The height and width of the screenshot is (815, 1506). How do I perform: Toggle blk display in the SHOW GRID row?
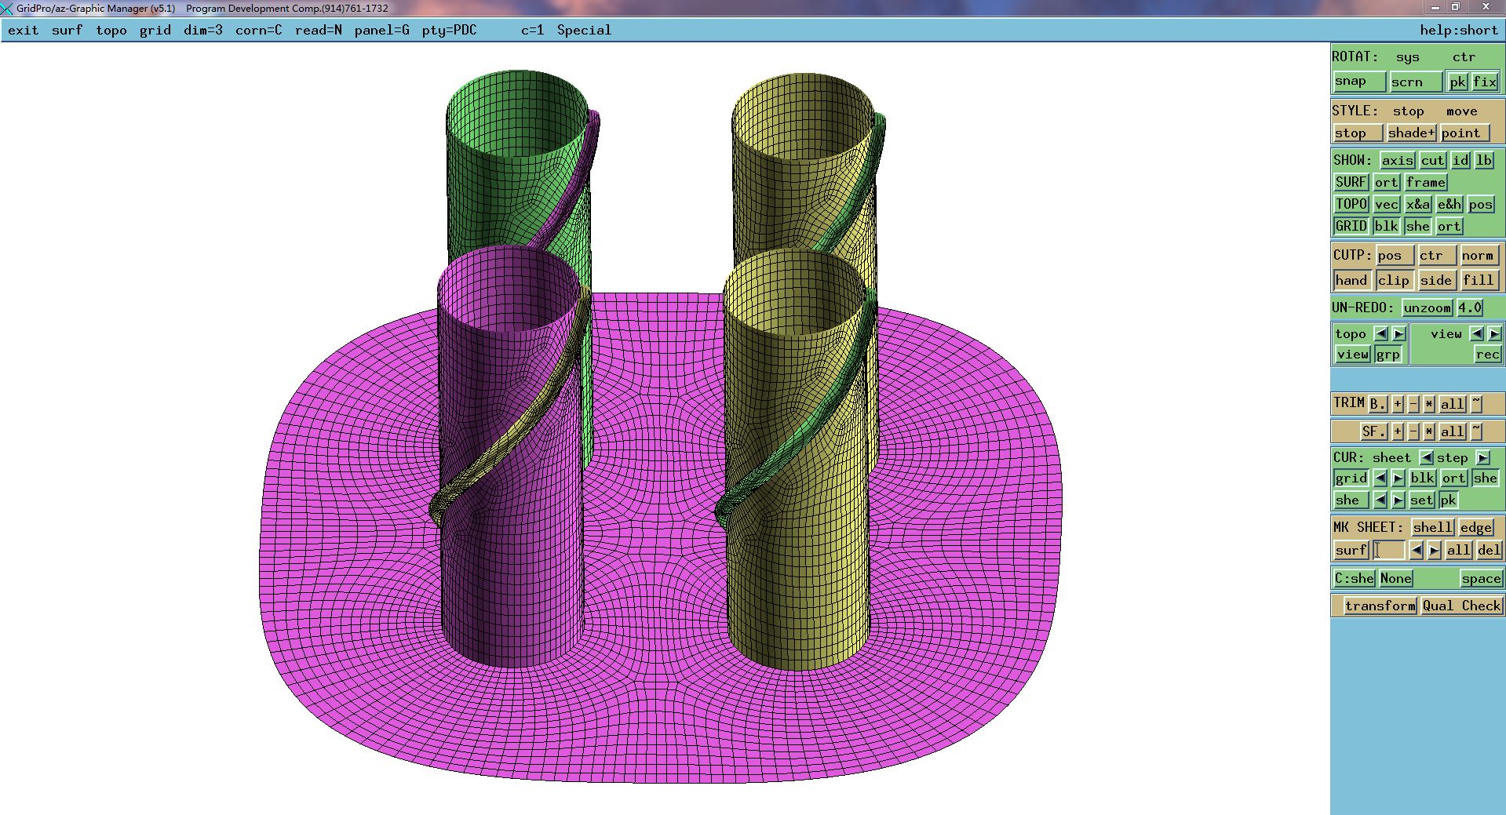[1386, 226]
